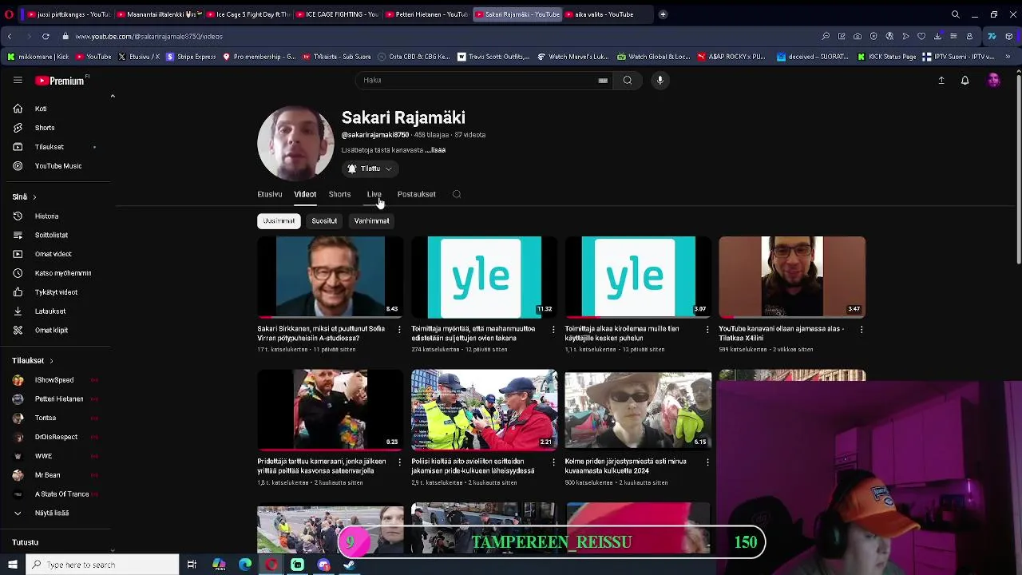This screenshot has width=1022, height=575.
Task: Search within channel magnifier icon
Action: pos(457,194)
